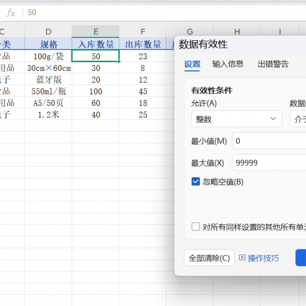Click the 出库数量 header cell

click(143, 44)
